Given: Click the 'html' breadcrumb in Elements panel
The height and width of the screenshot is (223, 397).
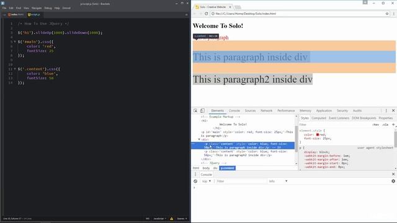Looking at the screenshot, I should [196, 168].
